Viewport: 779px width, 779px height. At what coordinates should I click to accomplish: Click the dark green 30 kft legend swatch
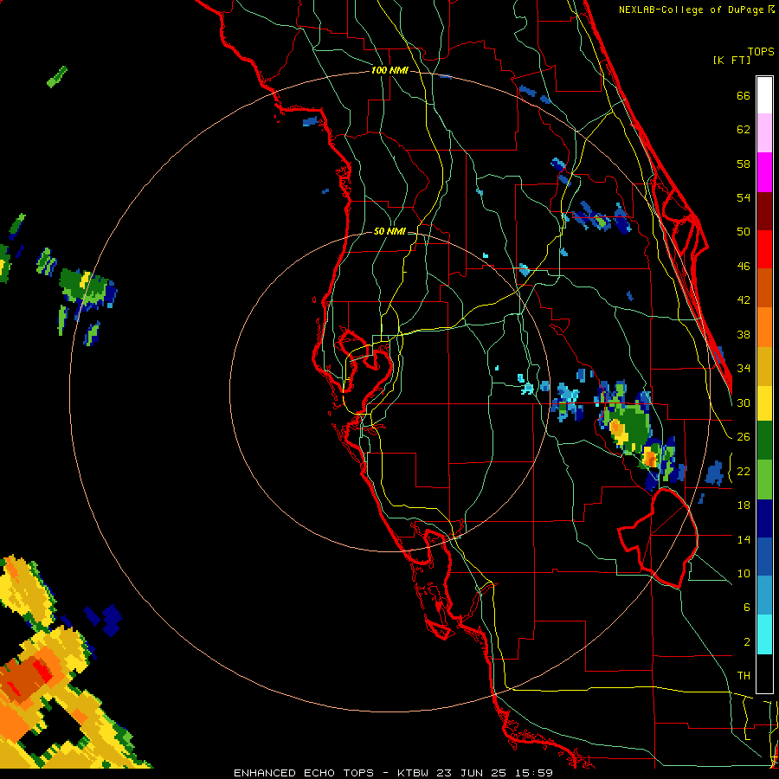764,441
